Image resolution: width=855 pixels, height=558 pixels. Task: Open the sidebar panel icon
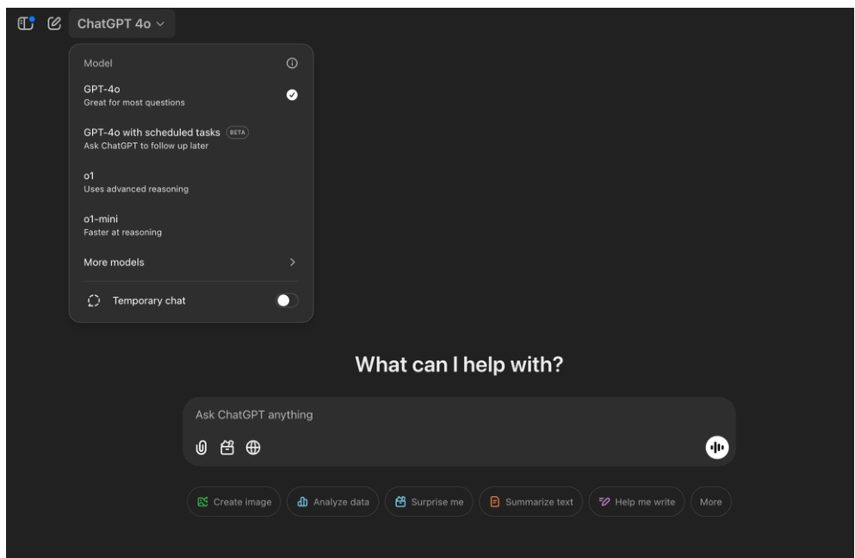(x=26, y=23)
